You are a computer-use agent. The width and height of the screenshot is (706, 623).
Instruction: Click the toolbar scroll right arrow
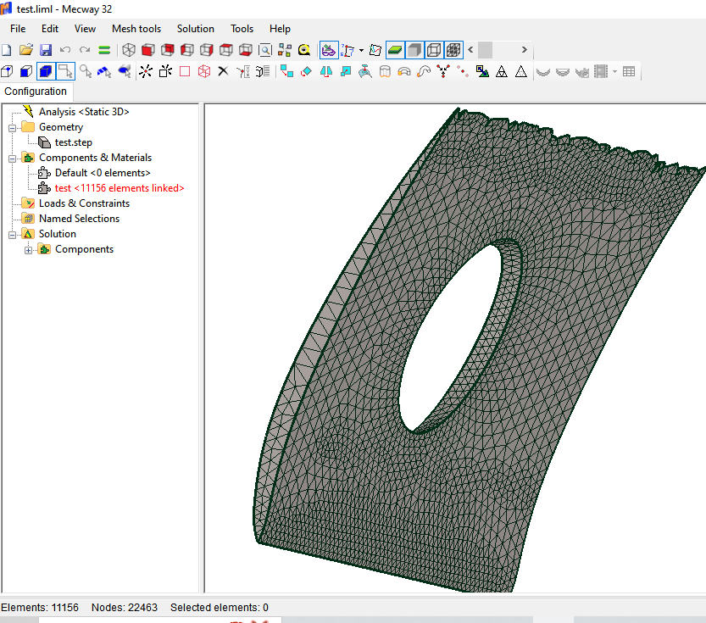pyautogui.click(x=525, y=50)
